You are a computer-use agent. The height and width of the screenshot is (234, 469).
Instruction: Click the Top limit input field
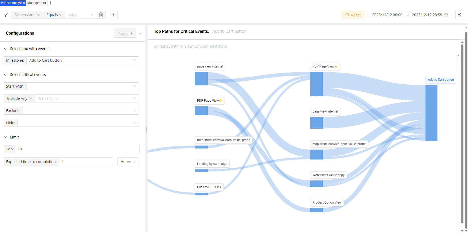point(77,149)
